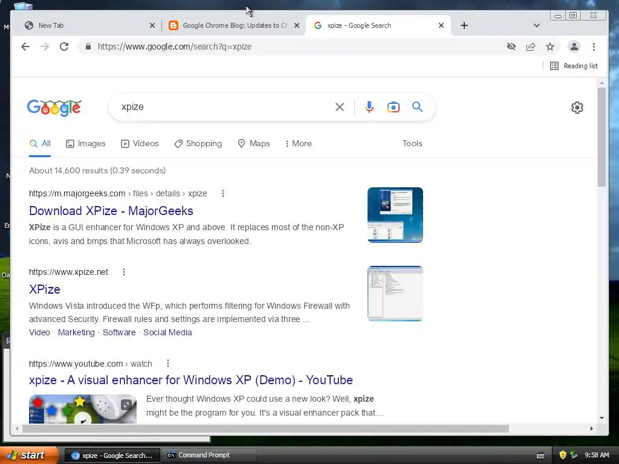Screen dimensions: 619x464
Task: Click the scroll down arrow
Action: click(601, 418)
